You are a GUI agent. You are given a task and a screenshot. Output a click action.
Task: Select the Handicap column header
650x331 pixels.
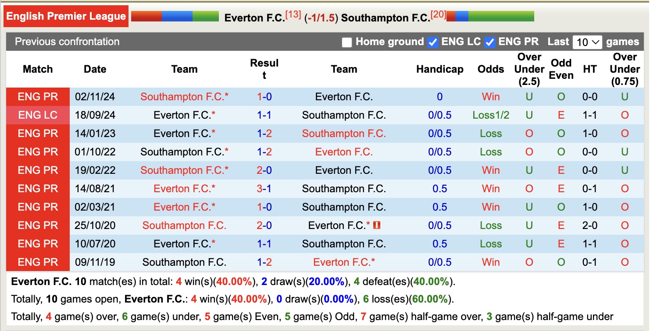(439, 69)
